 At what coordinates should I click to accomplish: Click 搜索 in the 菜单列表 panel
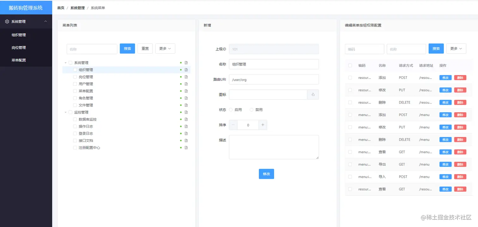[x=127, y=49]
